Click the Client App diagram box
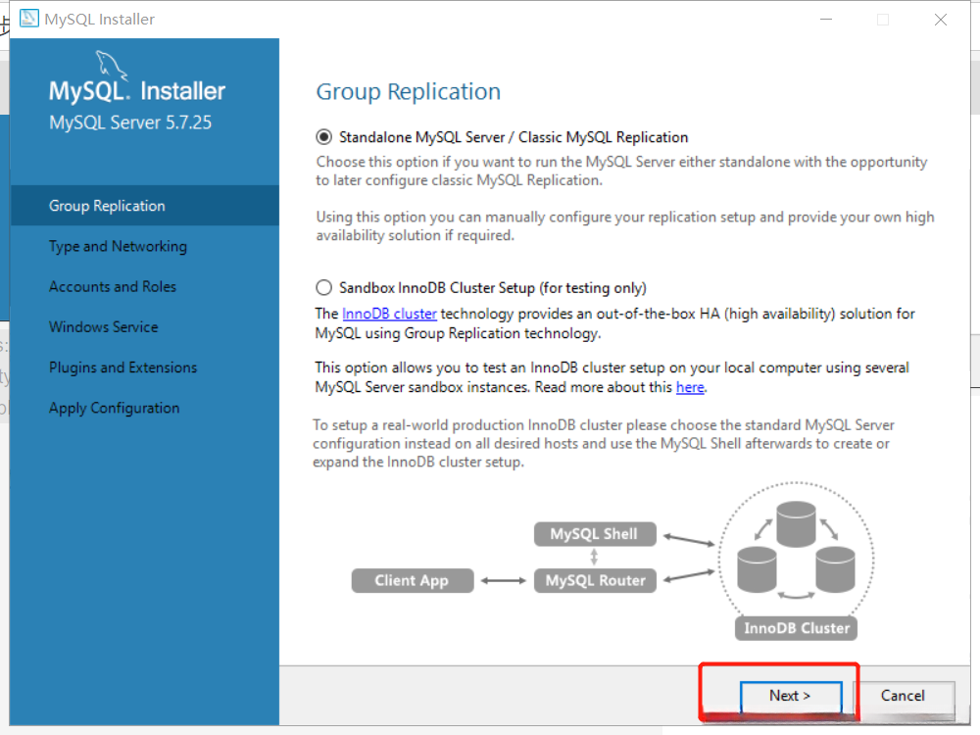This screenshot has height=735, width=980. [x=413, y=580]
